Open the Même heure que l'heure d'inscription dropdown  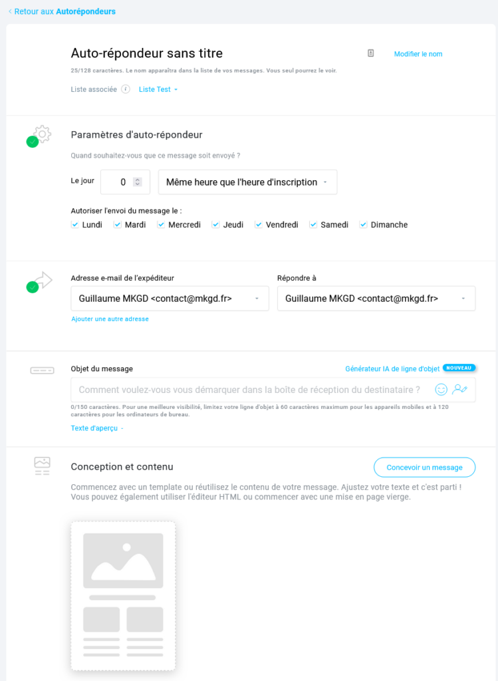coord(247,182)
